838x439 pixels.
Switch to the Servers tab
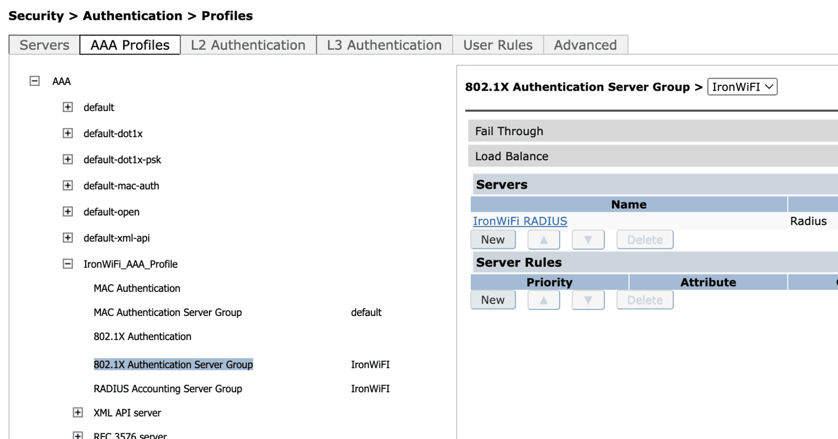(x=45, y=45)
